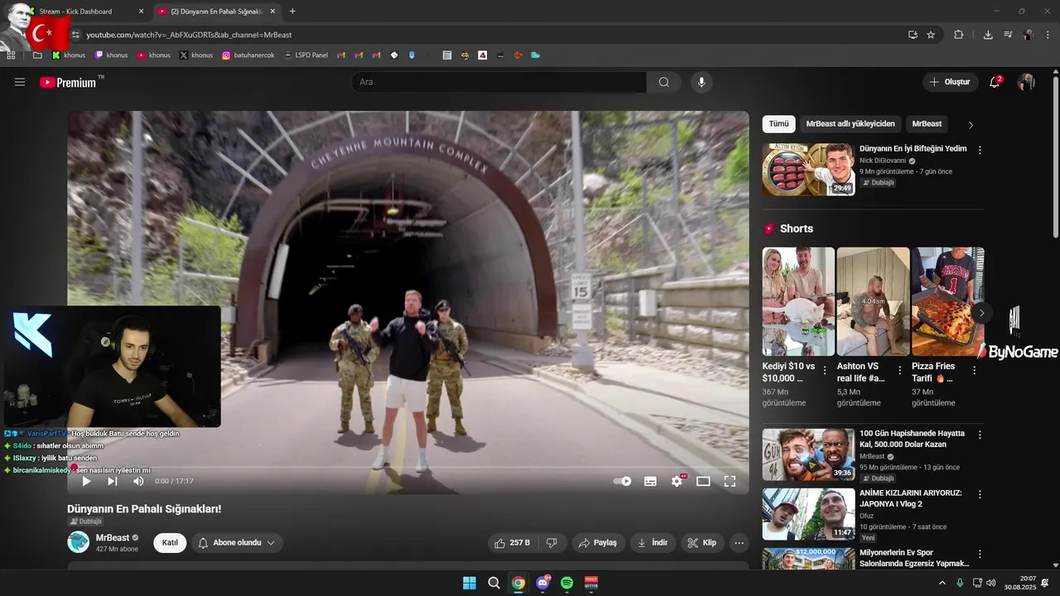
Task: Open the Windows Start menu
Action: pyautogui.click(x=469, y=583)
